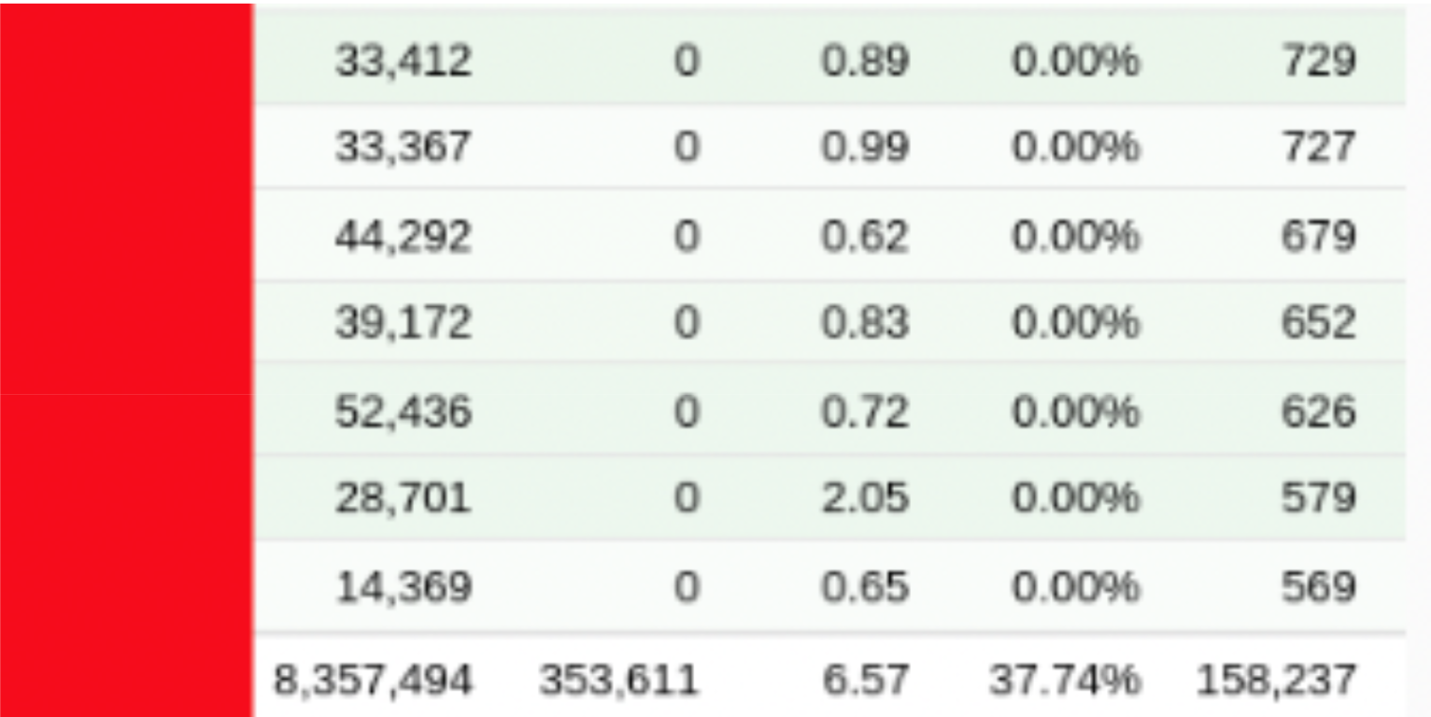Click the 44,292 table cell
The width and height of the screenshot is (1431, 717).
point(404,236)
